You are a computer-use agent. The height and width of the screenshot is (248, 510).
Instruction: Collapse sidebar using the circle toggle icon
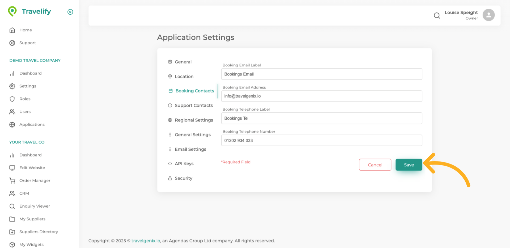coord(70,12)
